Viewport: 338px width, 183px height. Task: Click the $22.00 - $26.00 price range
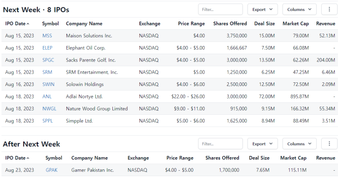[188, 97]
